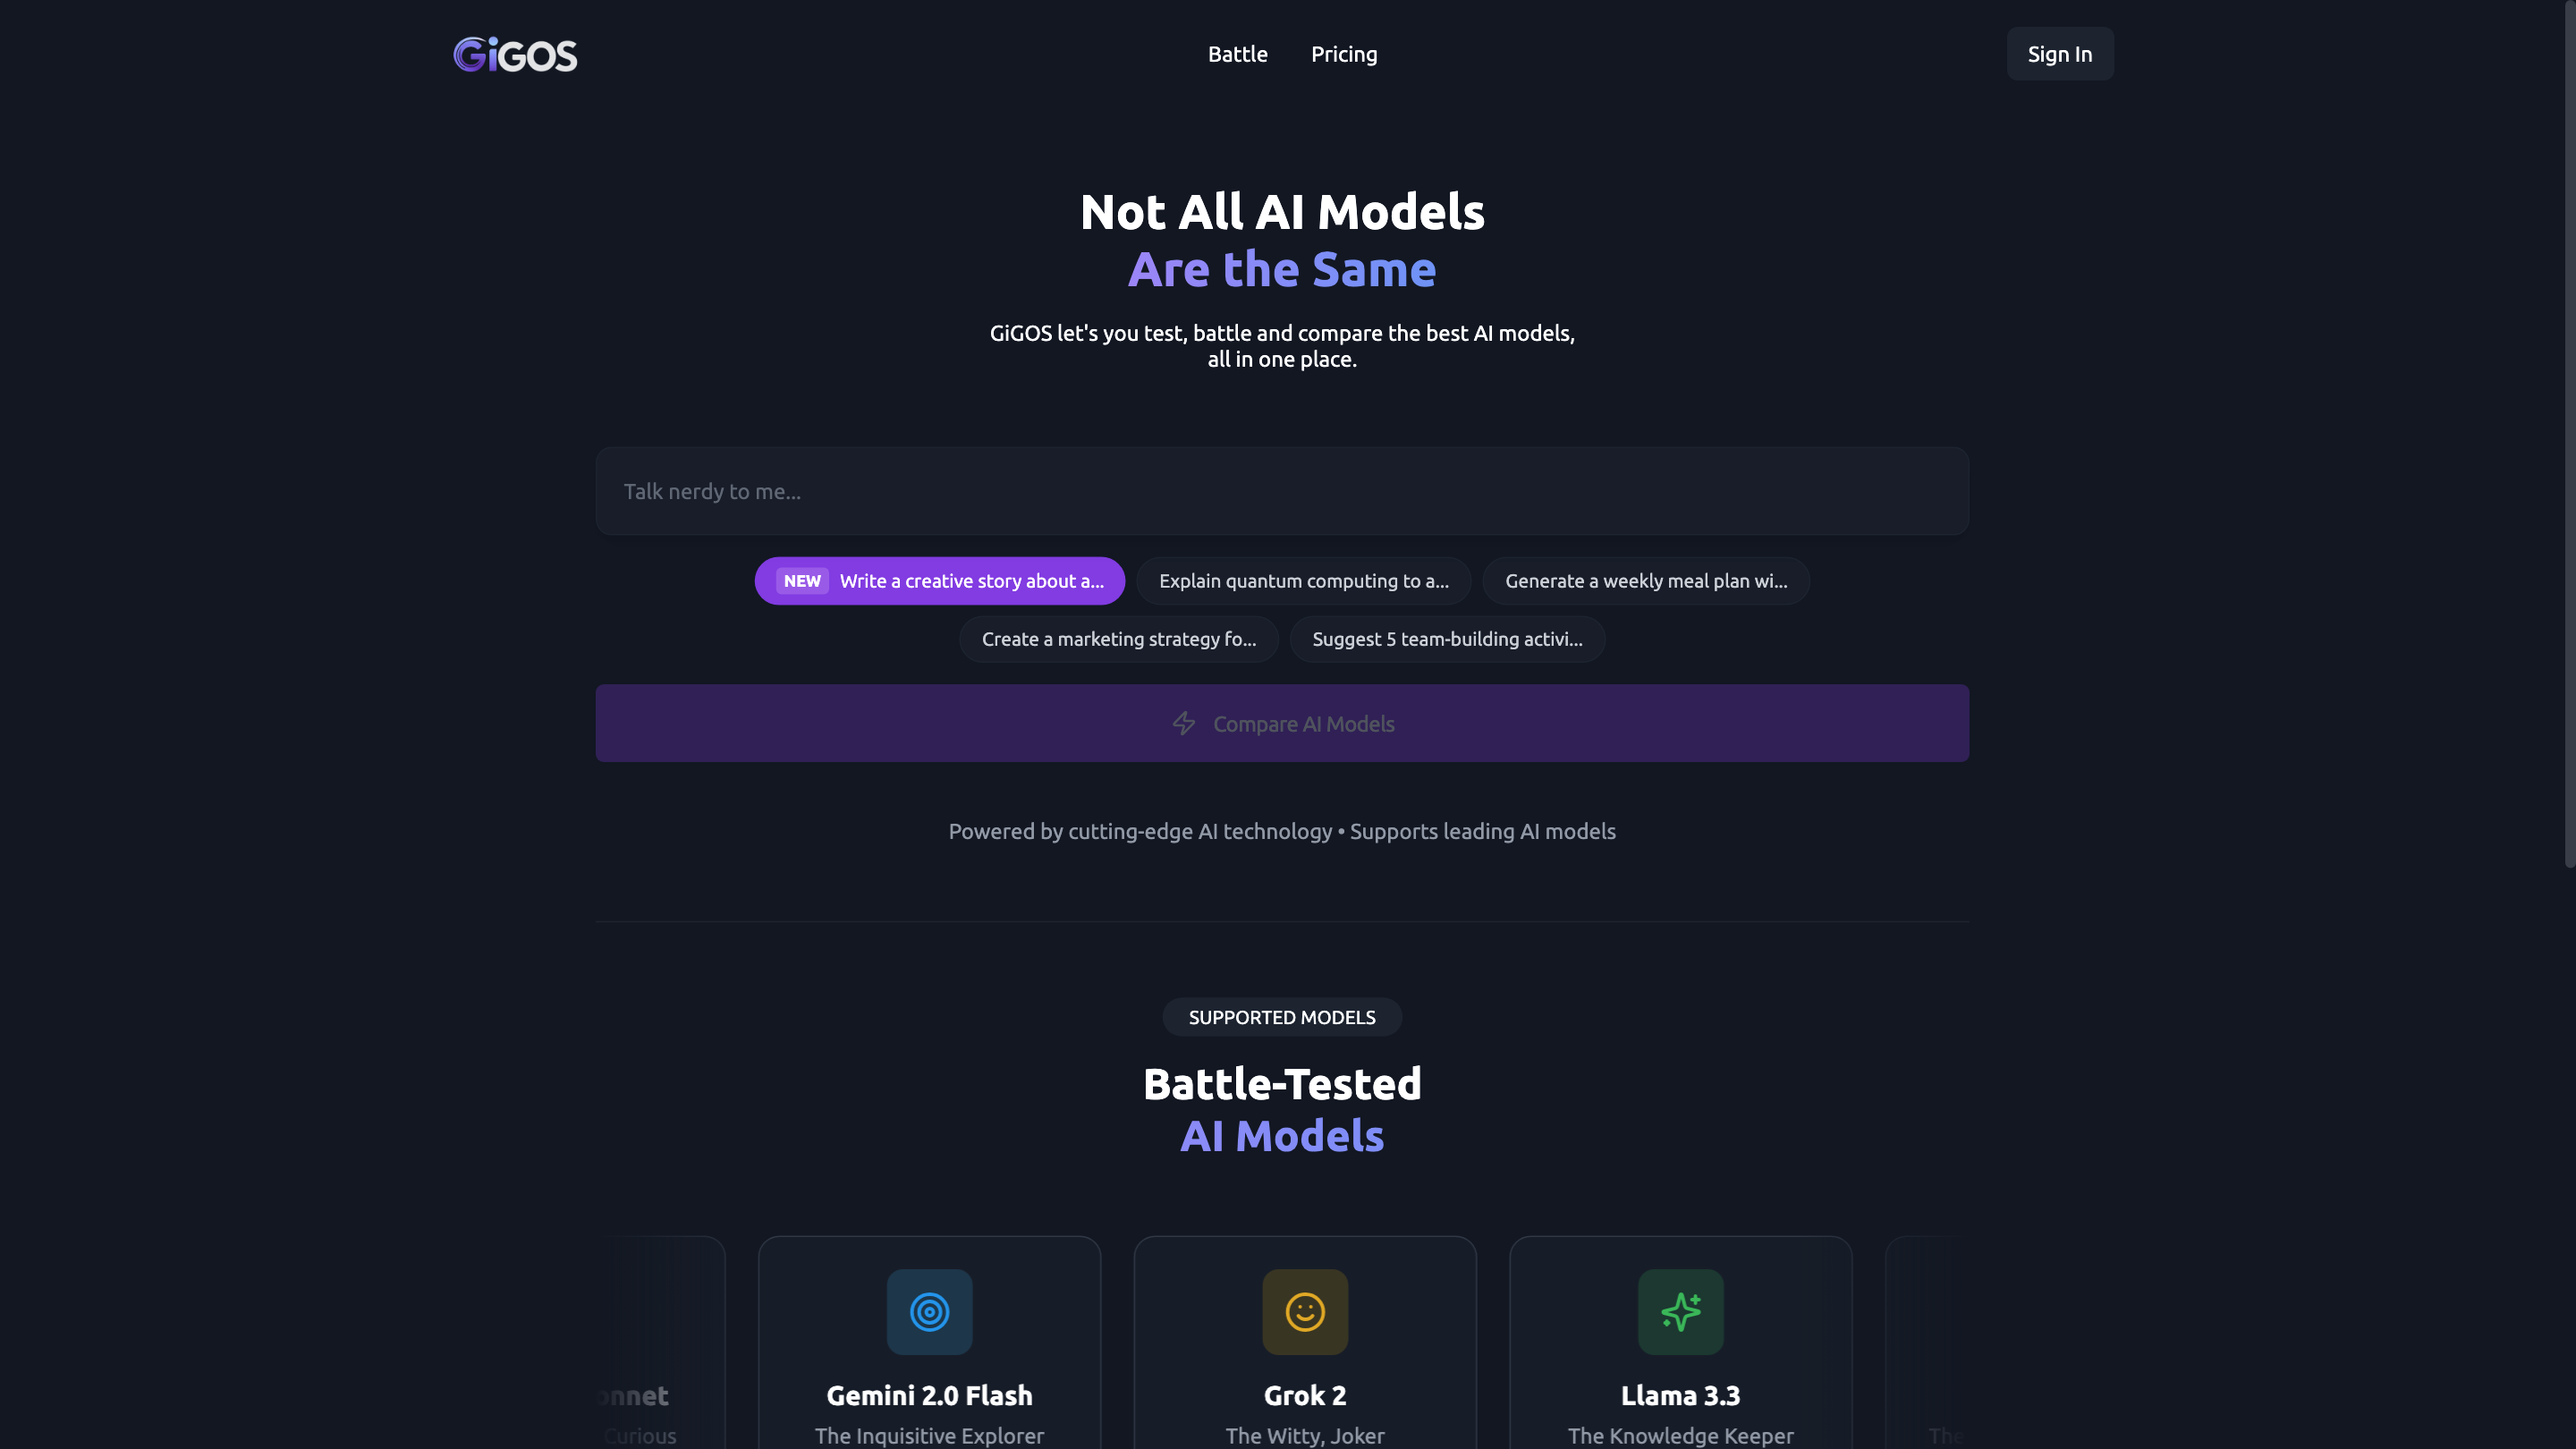Open the Pricing page

1343,55
